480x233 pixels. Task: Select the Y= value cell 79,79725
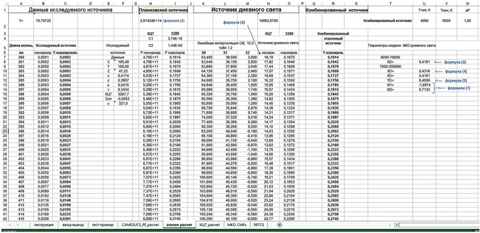pos(43,20)
